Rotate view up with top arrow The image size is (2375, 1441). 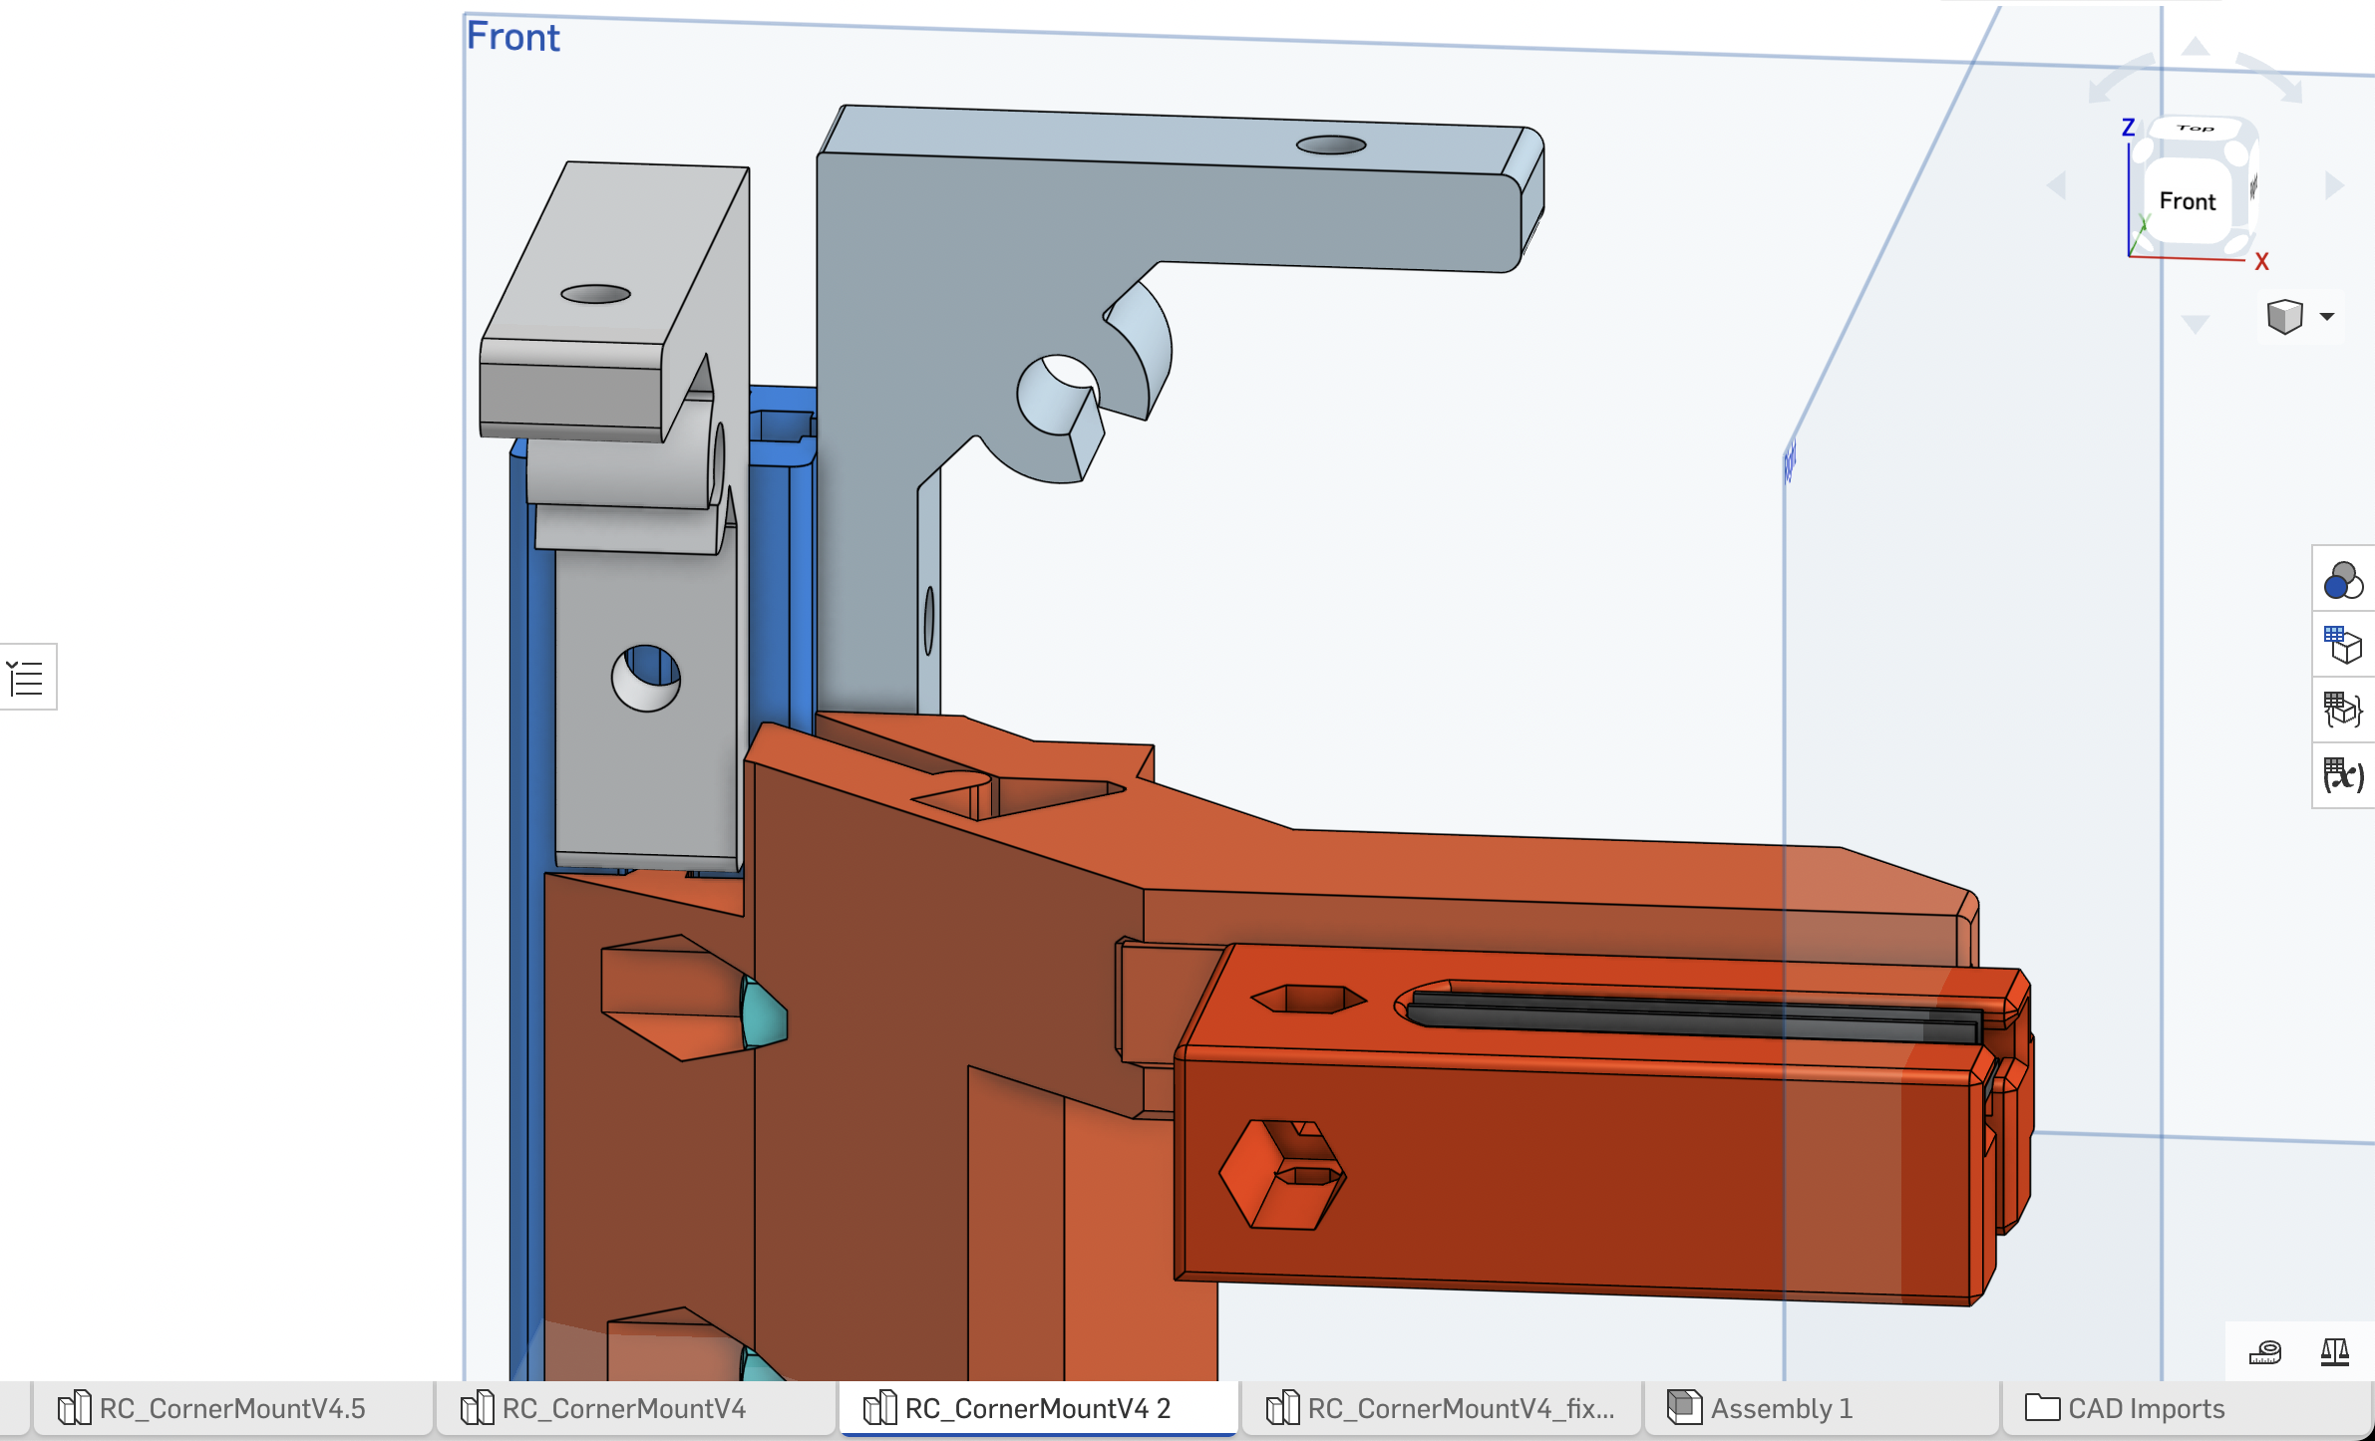click(2196, 46)
